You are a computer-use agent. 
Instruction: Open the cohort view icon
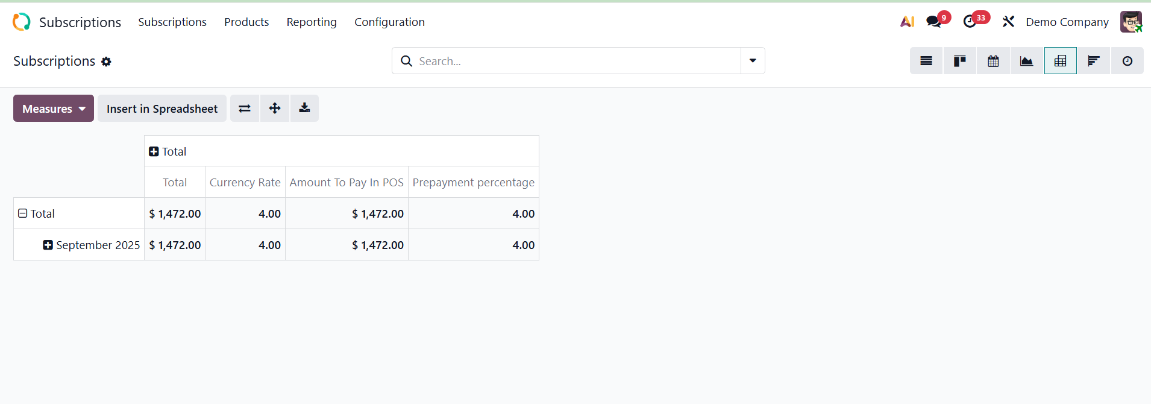[x=1094, y=61]
